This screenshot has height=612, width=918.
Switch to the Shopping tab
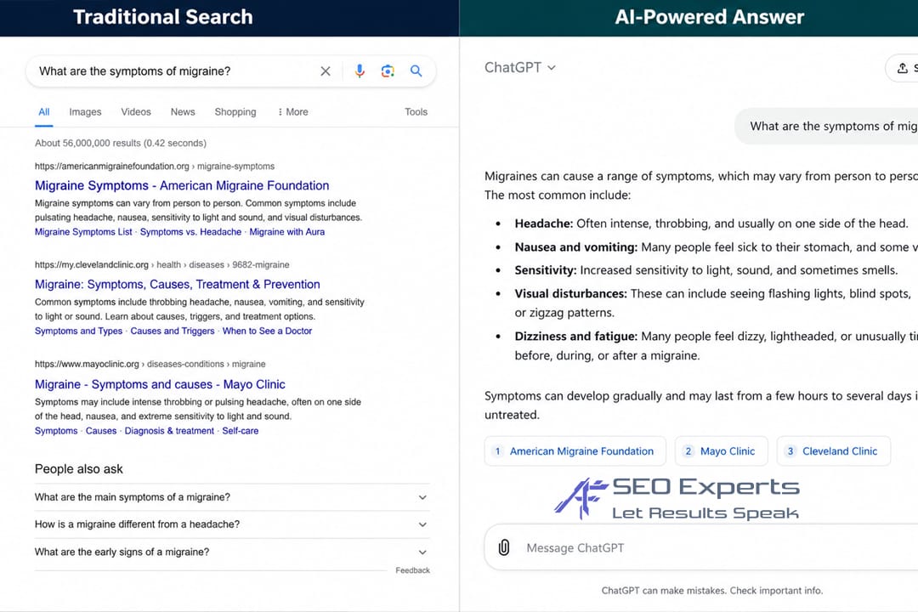pyautogui.click(x=235, y=112)
